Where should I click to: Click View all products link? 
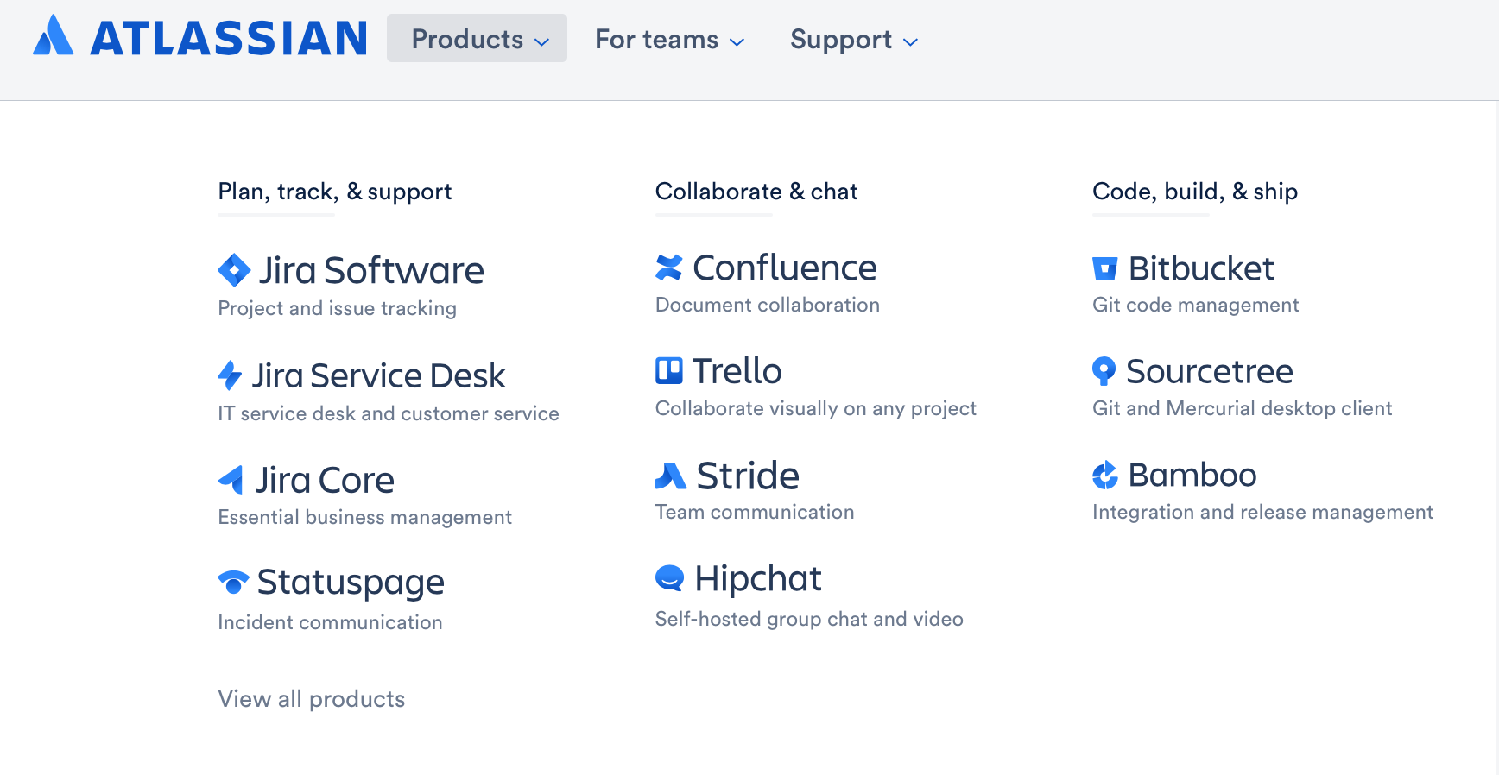point(312,699)
